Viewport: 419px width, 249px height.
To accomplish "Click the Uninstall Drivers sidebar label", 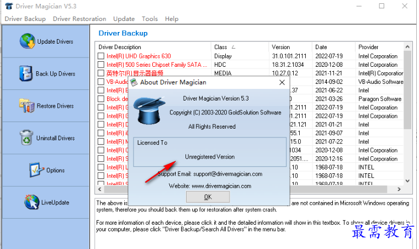I will [x=55, y=138].
